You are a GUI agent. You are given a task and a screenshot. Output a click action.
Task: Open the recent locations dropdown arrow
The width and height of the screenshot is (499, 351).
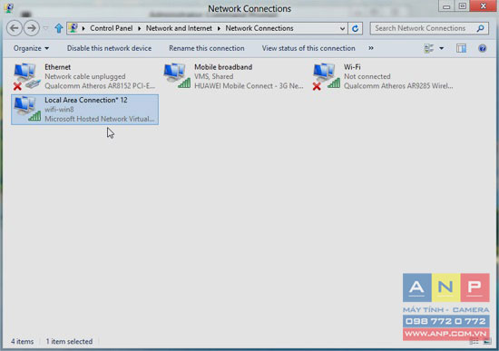(46, 28)
